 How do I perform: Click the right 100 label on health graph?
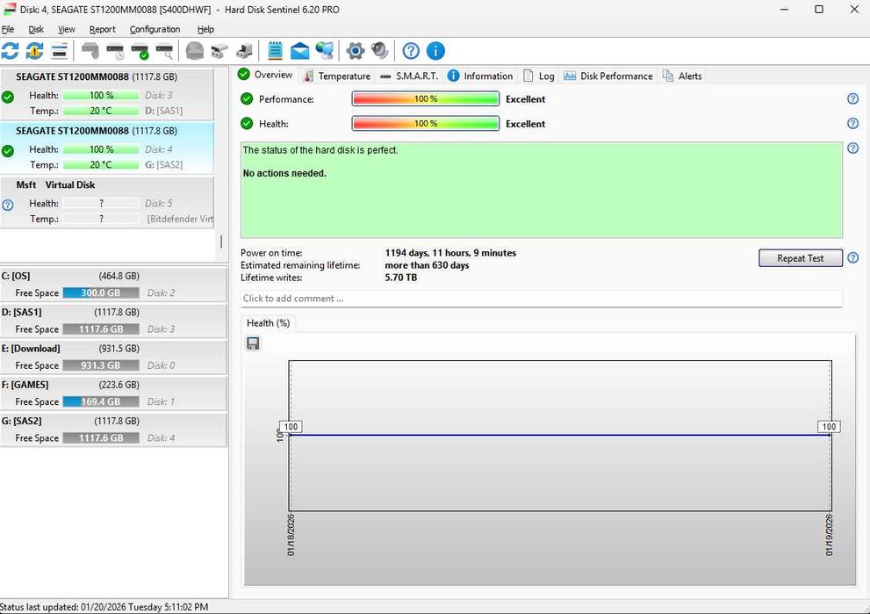829,426
